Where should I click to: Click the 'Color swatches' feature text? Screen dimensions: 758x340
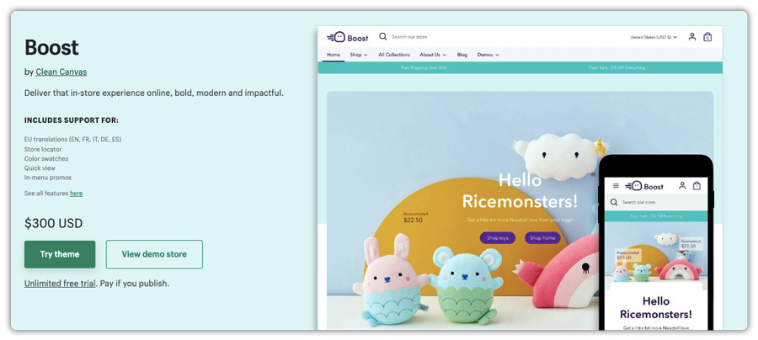(46, 159)
